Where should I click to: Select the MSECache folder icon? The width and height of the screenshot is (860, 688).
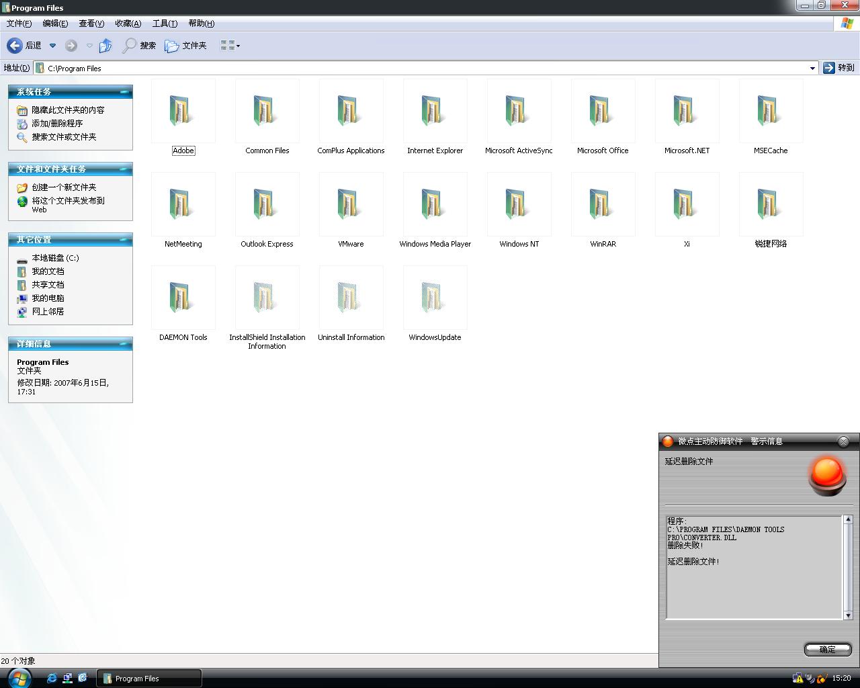771,111
